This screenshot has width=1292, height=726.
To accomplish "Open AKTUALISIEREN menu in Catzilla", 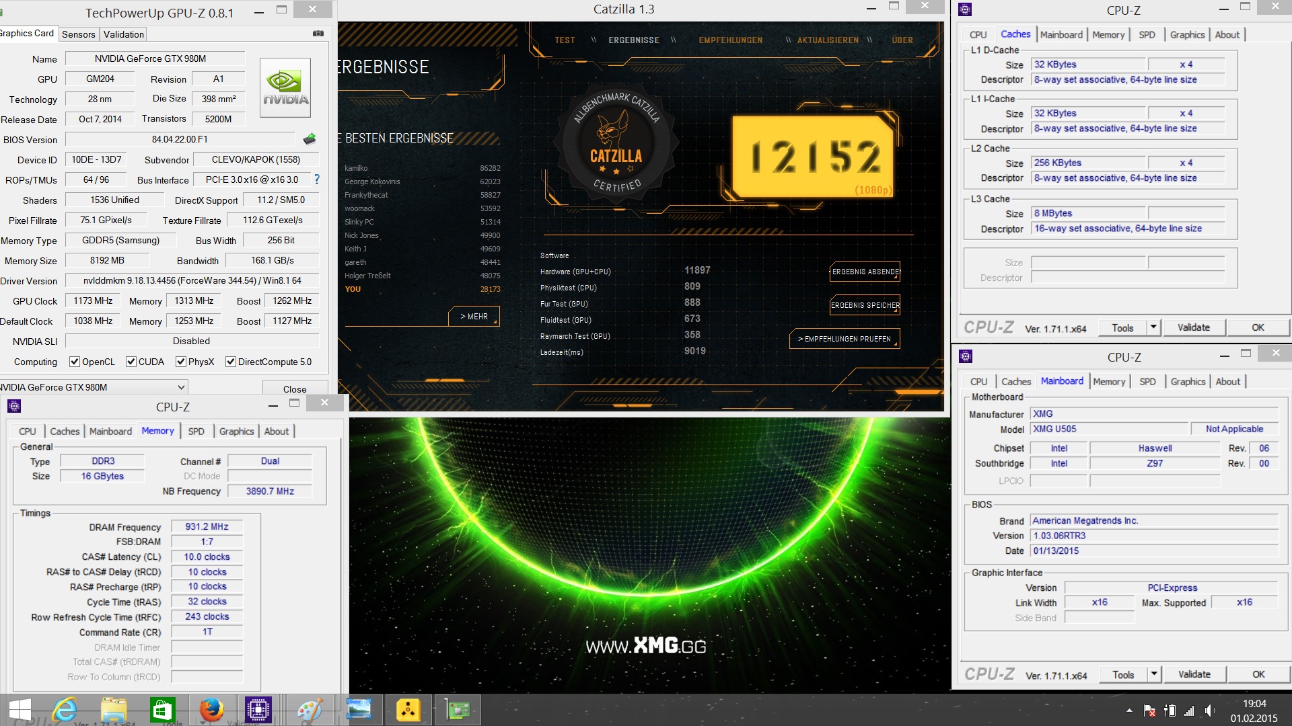I will pos(828,40).
